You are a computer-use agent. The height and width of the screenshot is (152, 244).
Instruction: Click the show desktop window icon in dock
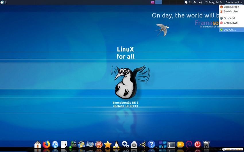click(x=171, y=145)
